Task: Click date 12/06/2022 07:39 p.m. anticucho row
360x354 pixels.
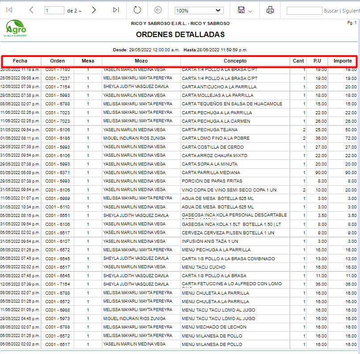Action: pos(20,87)
